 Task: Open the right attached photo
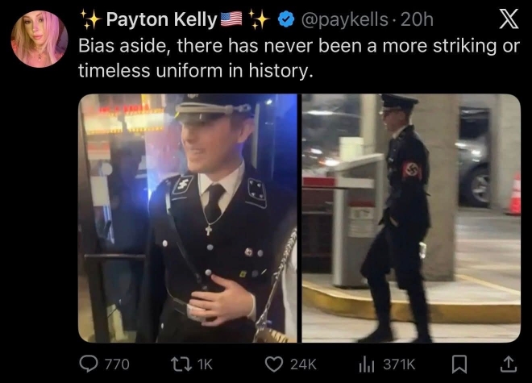(411, 218)
